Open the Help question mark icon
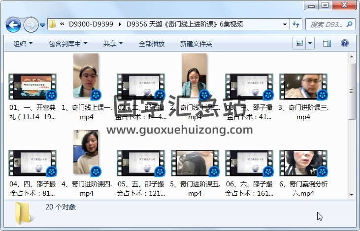The width and height of the screenshot is (360, 231). [344, 43]
